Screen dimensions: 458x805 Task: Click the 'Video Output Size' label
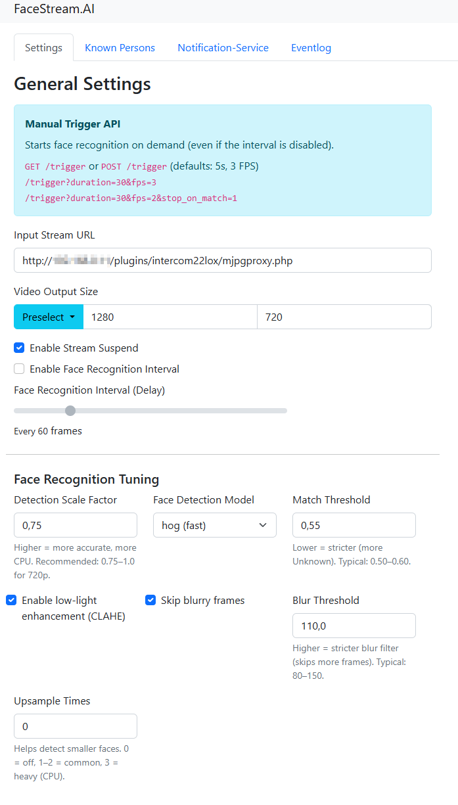(56, 291)
